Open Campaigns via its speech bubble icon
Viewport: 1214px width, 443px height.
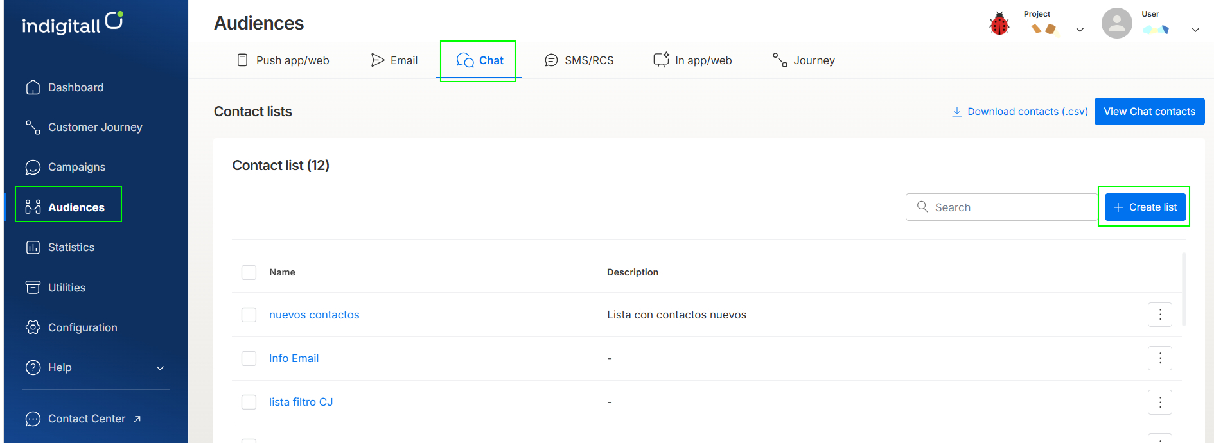[33, 167]
